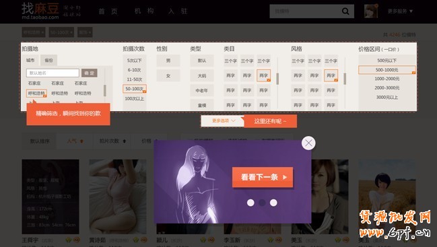Toggle the outlined 两字 option under 风格
Viewport: 437px width, 247px height.
click(331, 75)
